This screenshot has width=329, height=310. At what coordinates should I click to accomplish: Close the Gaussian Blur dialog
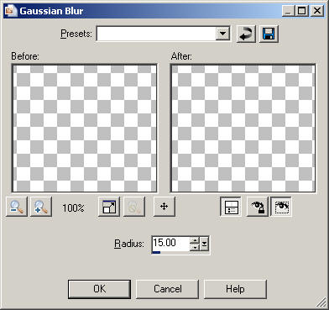tap(317, 11)
